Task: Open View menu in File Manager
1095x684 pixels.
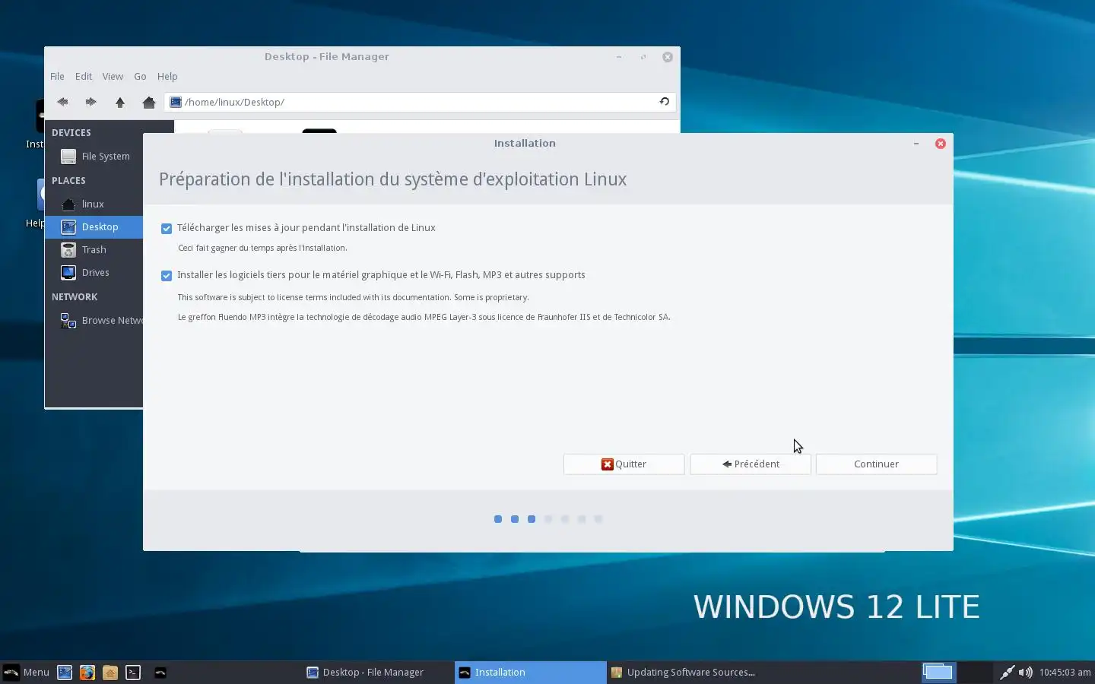Action: (113, 77)
